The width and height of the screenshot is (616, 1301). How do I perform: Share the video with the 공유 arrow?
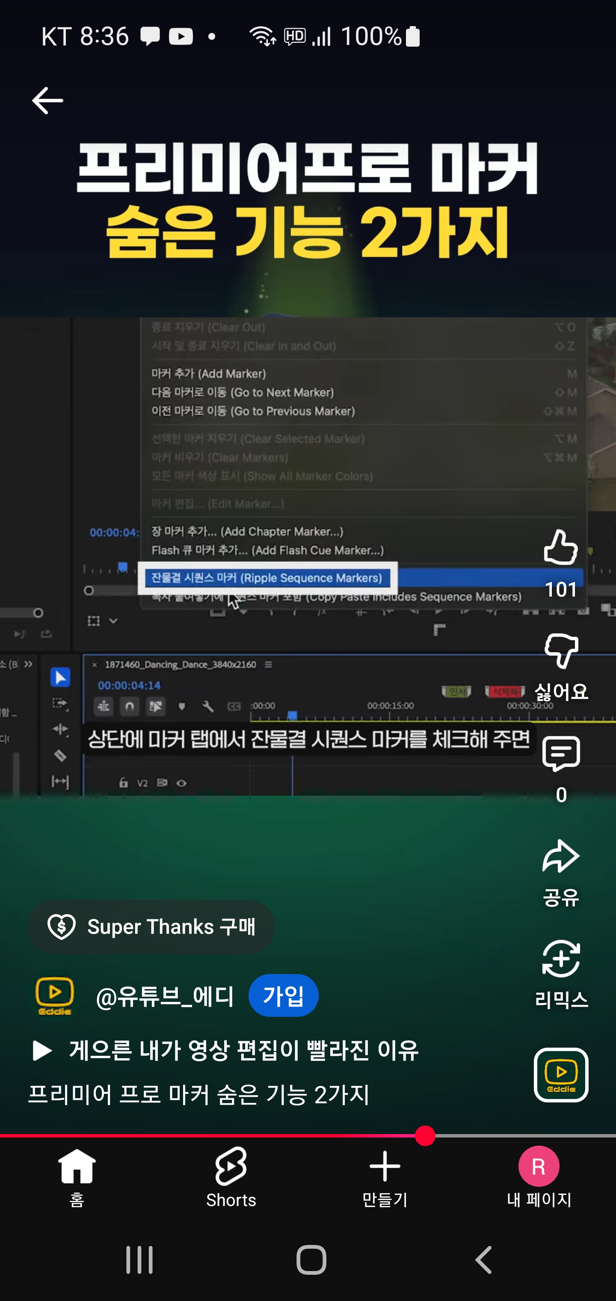tap(561, 856)
